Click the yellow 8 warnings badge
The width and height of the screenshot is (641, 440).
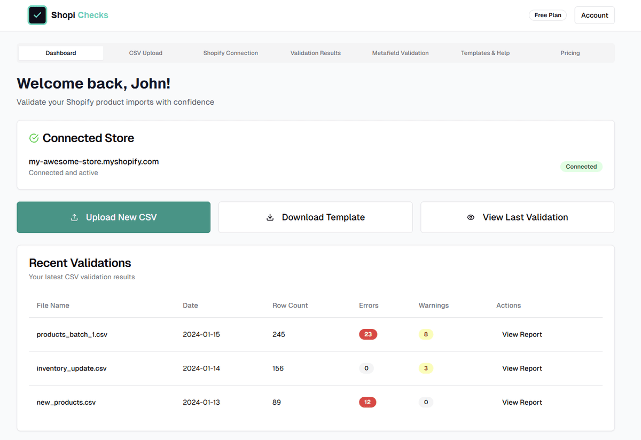pyautogui.click(x=426, y=334)
